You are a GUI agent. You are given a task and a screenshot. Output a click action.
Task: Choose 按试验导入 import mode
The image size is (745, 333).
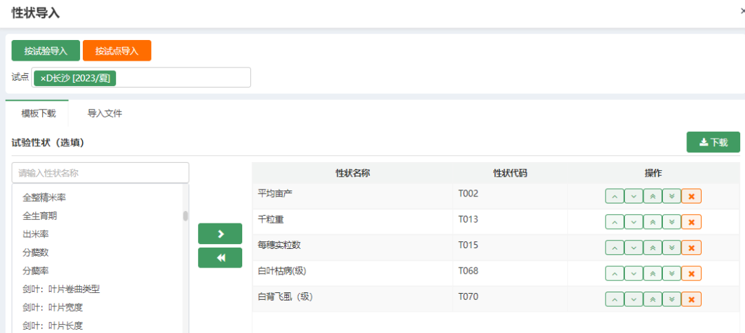(46, 51)
